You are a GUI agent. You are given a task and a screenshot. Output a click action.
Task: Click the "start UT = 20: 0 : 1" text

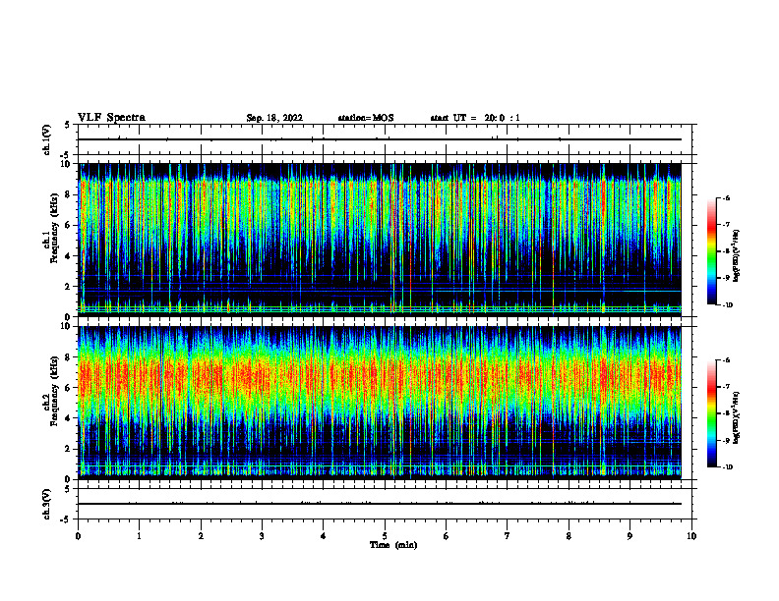coord(475,118)
